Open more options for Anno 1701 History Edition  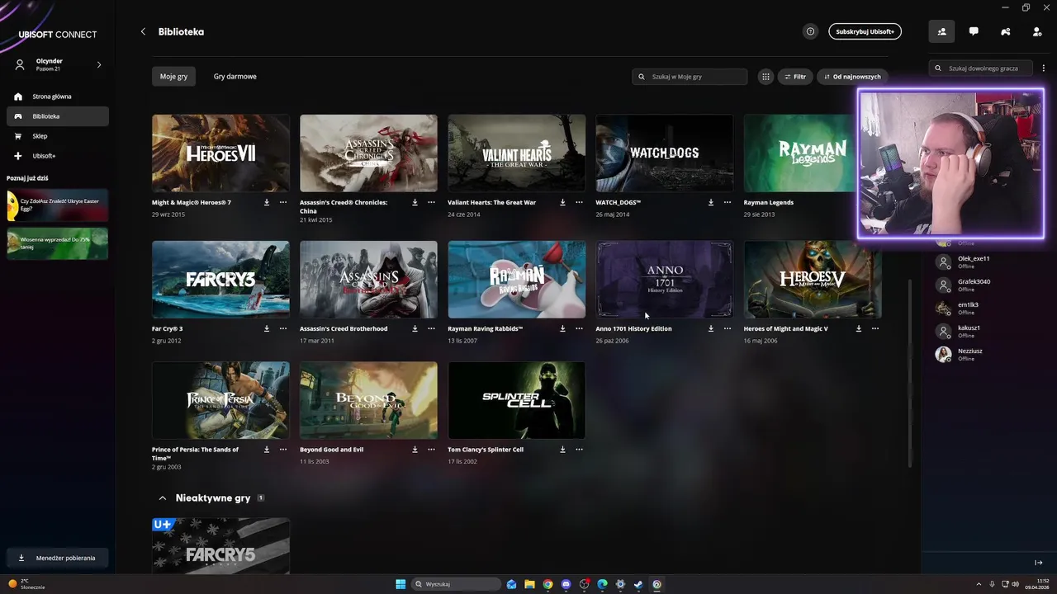[x=727, y=328]
